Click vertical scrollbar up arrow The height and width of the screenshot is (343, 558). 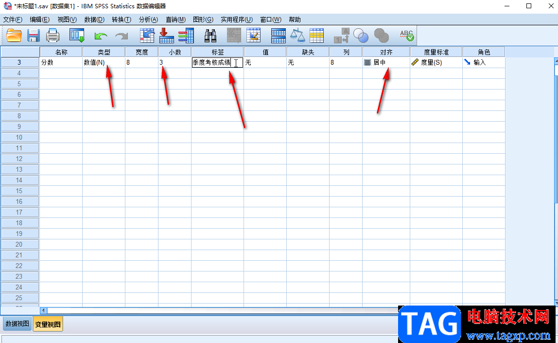point(556,61)
